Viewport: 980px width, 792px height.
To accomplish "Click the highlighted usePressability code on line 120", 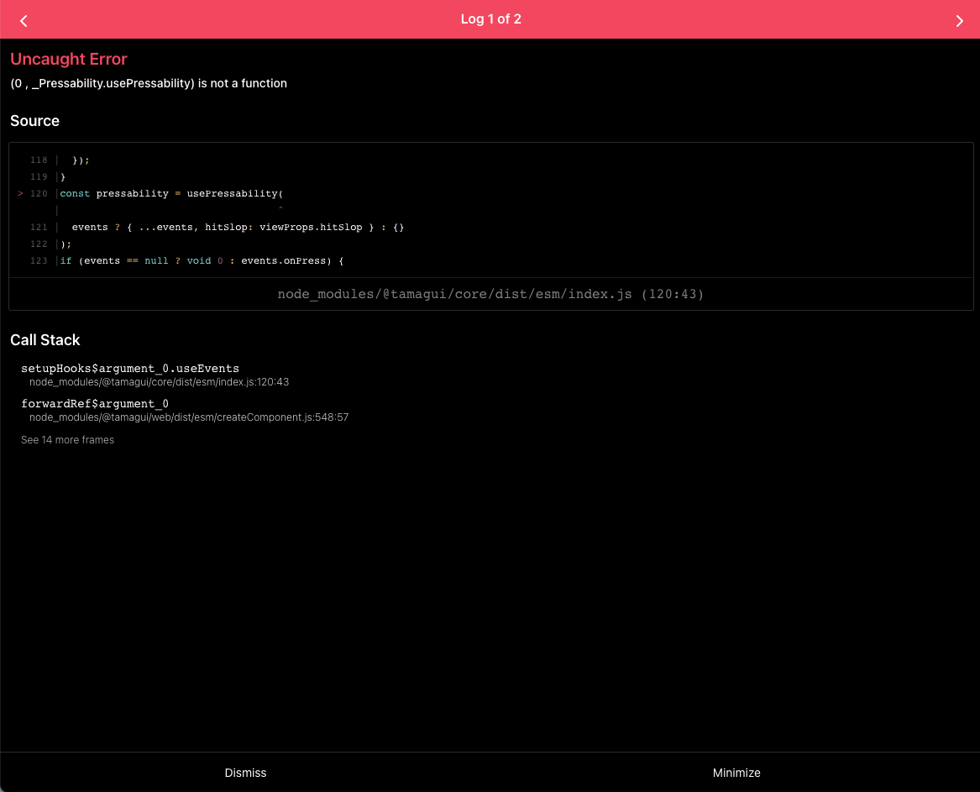I will 232,193.
